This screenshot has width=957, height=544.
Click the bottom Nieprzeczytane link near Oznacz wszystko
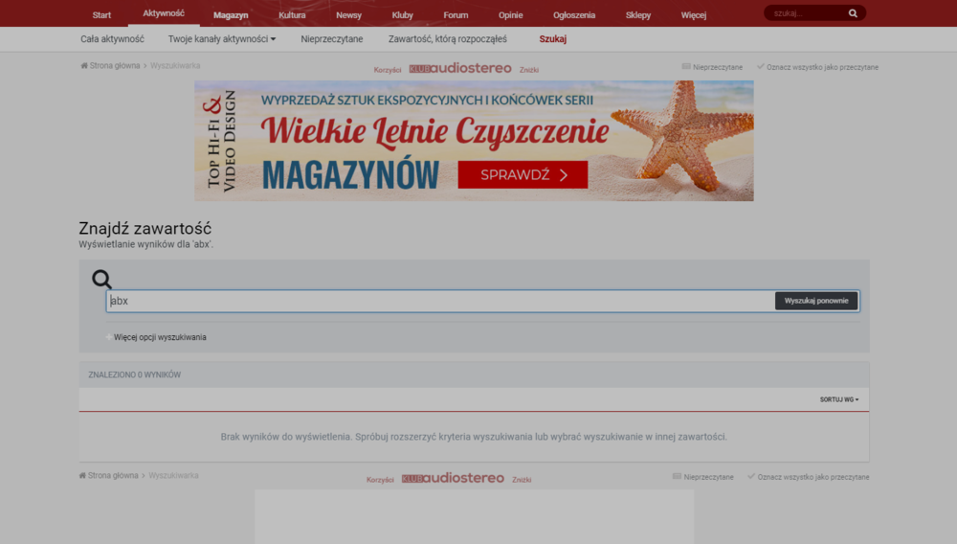click(703, 477)
